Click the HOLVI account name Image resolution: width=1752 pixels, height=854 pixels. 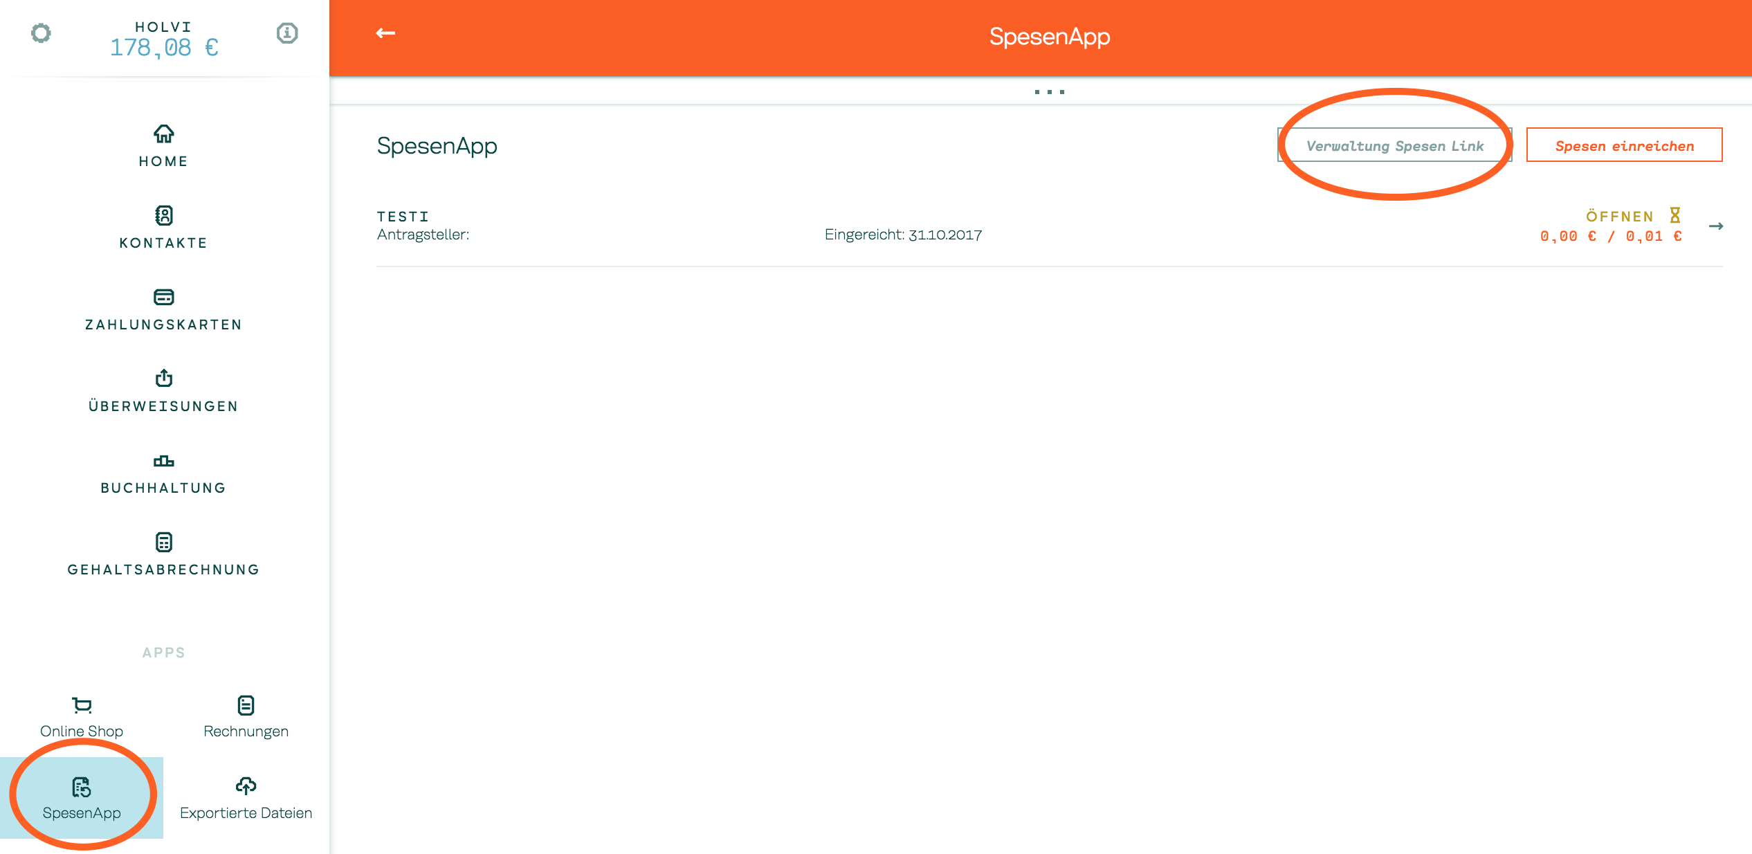[x=164, y=27]
